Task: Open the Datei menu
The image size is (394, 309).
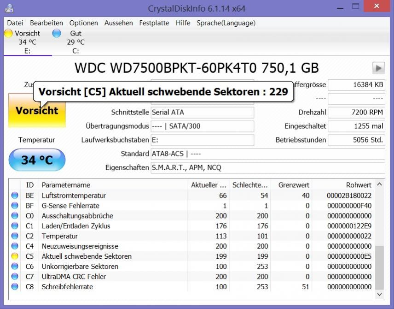Action: (15, 23)
